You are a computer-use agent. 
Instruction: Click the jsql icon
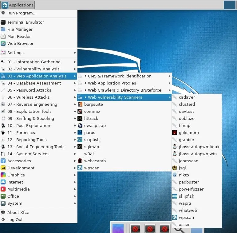(x=175, y=168)
